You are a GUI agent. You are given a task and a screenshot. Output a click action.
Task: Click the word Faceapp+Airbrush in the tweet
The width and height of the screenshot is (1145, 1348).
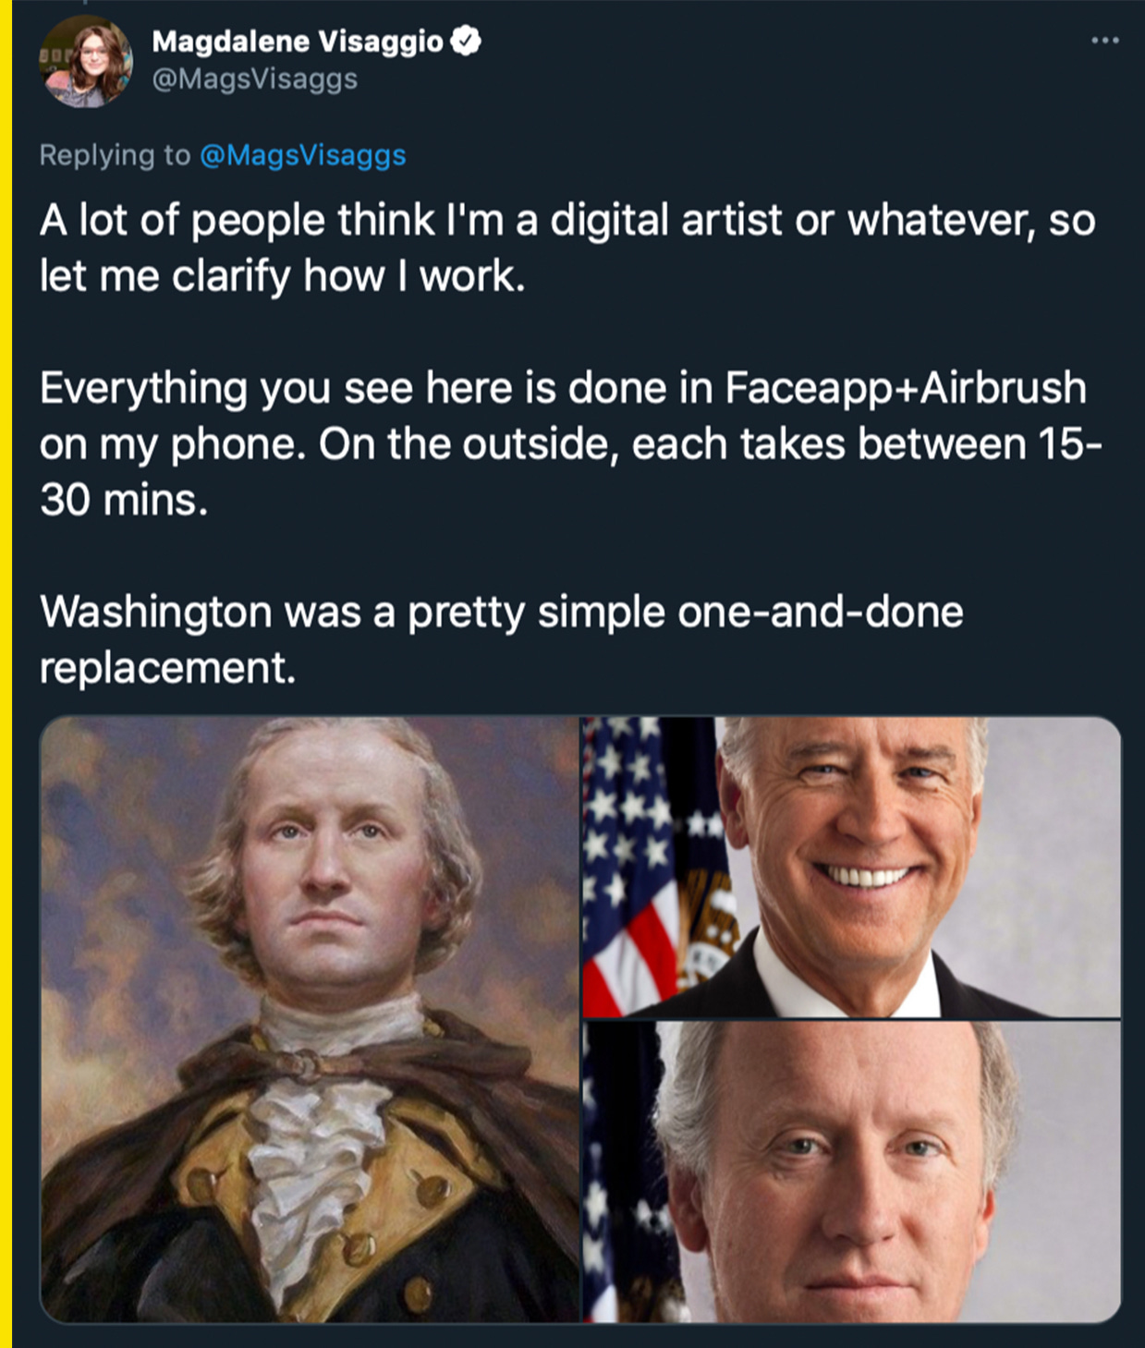pos(906,388)
